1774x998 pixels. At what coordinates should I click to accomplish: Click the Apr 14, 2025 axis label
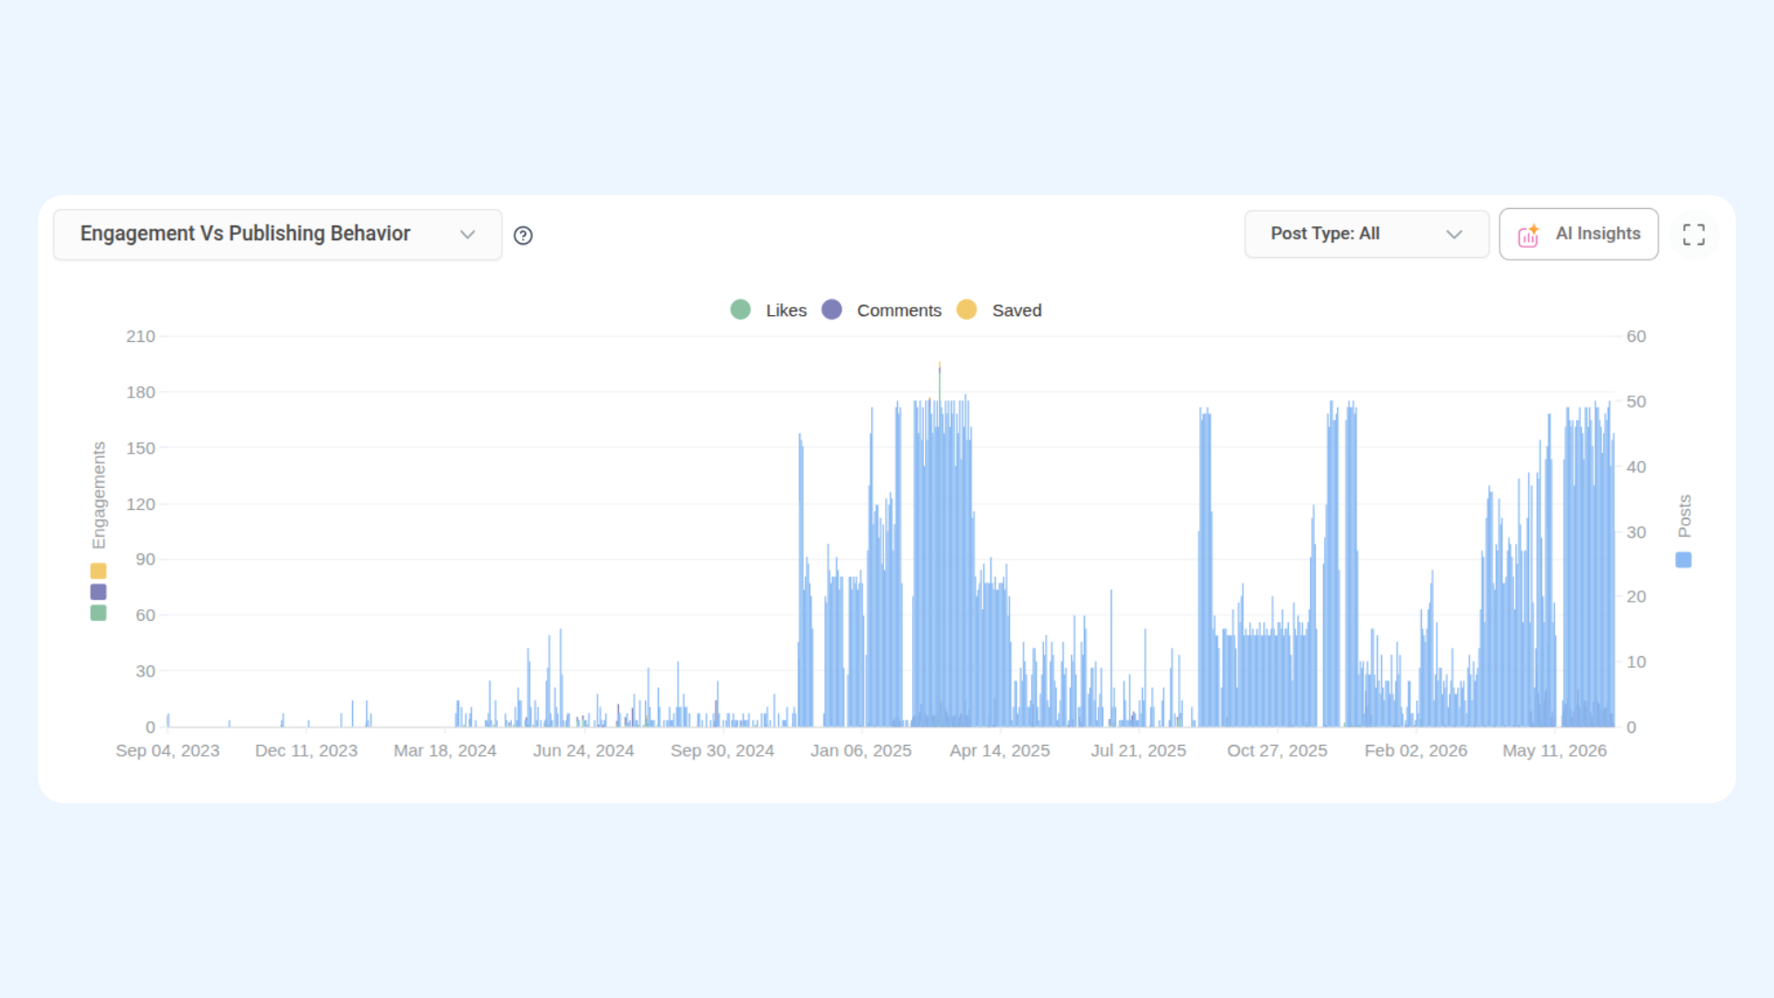(x=1000, y=751)
